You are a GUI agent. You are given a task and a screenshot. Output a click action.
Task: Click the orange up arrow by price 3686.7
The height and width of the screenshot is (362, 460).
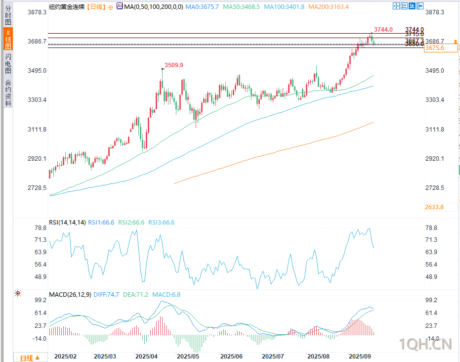pyautogui.click(x=456, y=42)
